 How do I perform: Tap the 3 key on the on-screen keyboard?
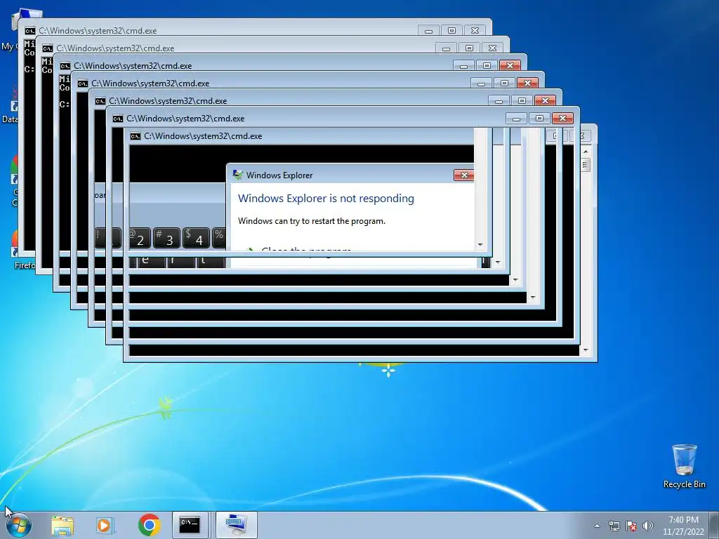166,238
